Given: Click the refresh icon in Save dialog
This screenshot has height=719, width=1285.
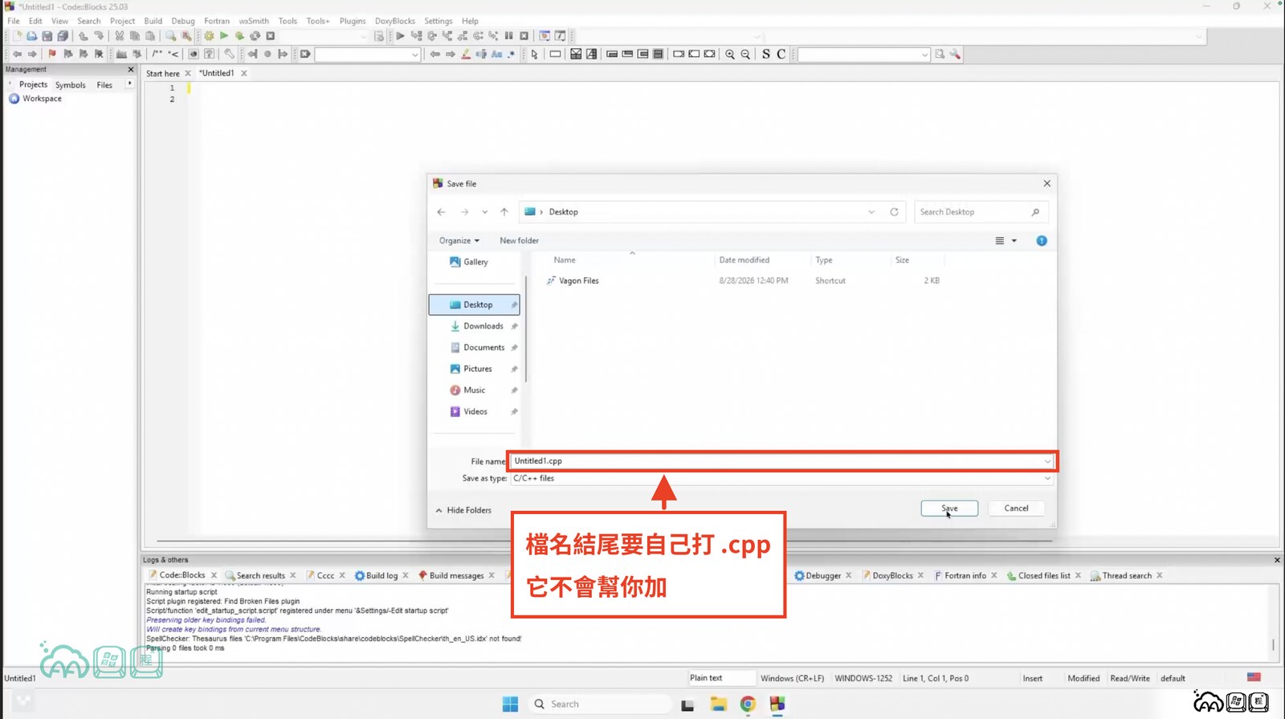Looking at the screenshot, I should point(894,212).
